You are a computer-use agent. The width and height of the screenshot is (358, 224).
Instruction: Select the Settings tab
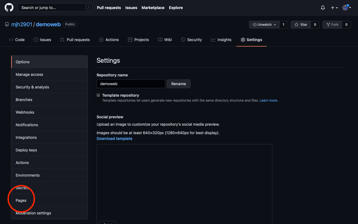point(251,40)
